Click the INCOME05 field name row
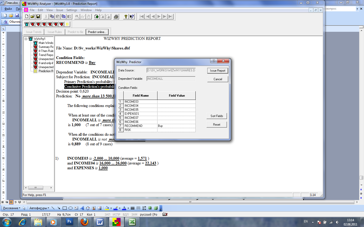 point(141,110)
